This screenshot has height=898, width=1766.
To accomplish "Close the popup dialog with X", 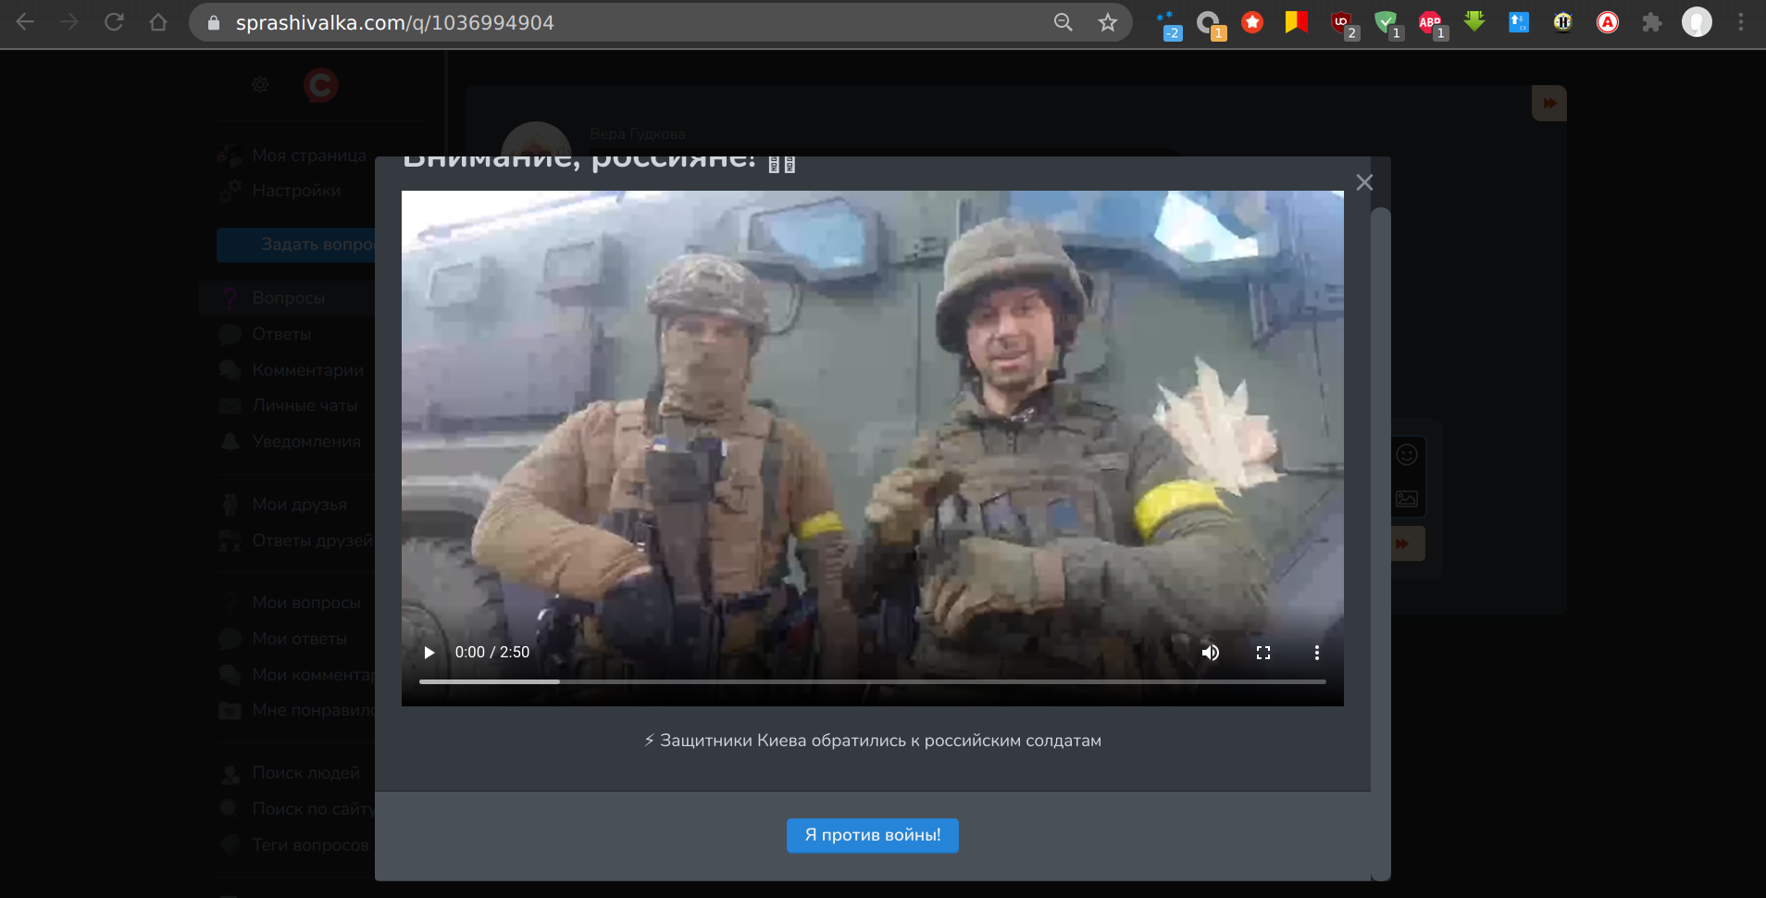I will point(1364,182).
